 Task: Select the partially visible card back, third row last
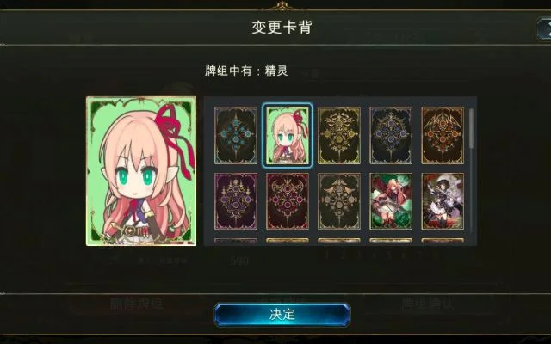click(x=443, y=242)
